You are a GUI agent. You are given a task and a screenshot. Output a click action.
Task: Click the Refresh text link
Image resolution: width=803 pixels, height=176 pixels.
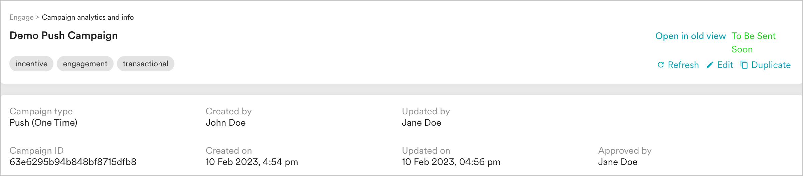[x=683, y=65]
